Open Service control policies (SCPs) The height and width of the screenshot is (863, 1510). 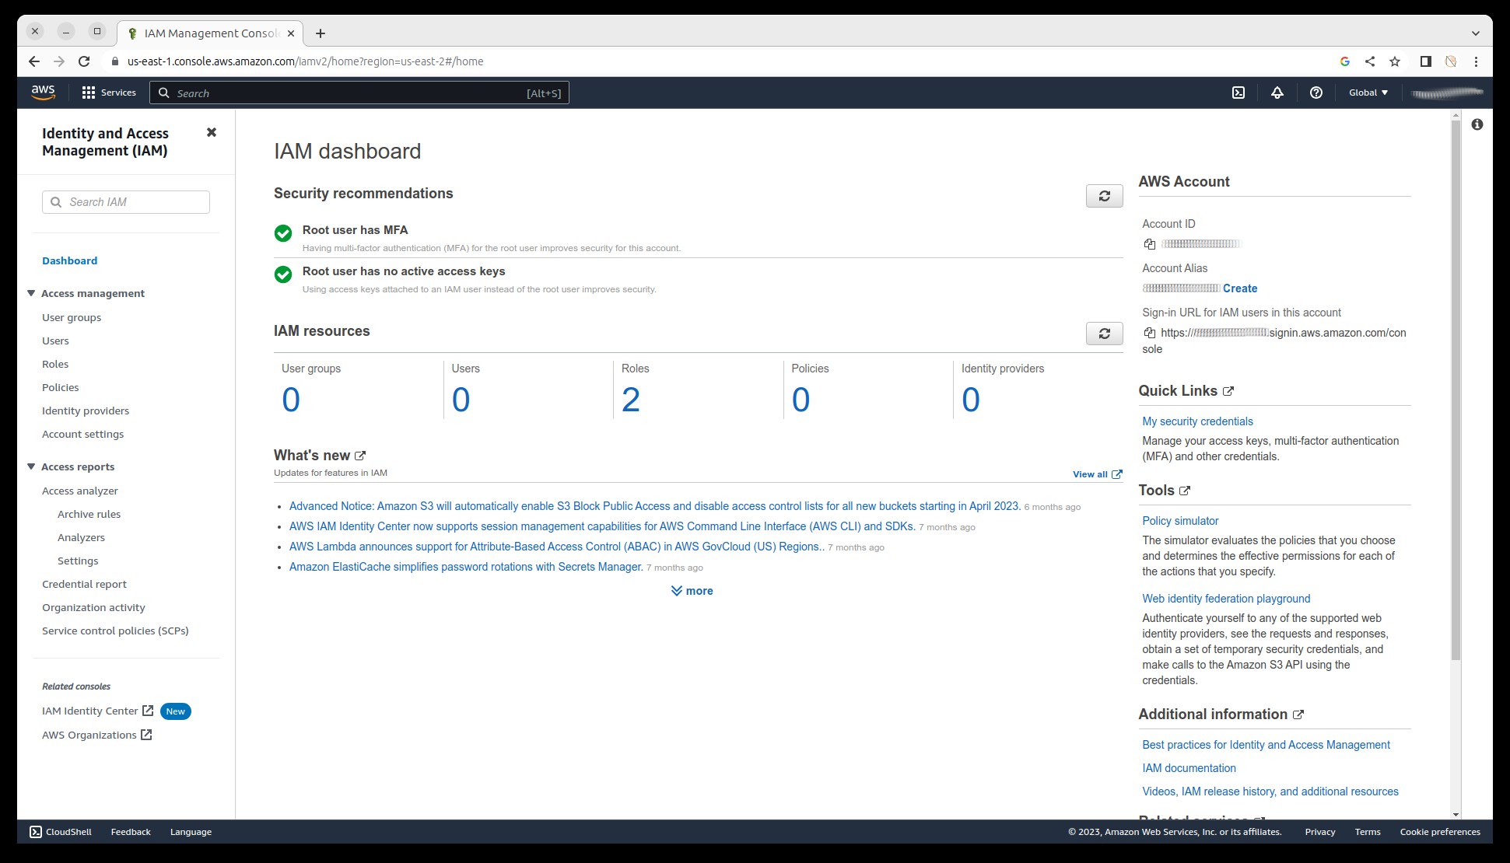(115, 631)
